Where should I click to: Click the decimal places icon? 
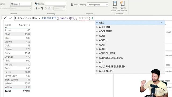point(49,8)
